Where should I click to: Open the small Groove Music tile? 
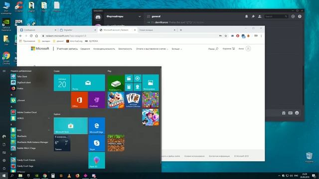[138, 79]
